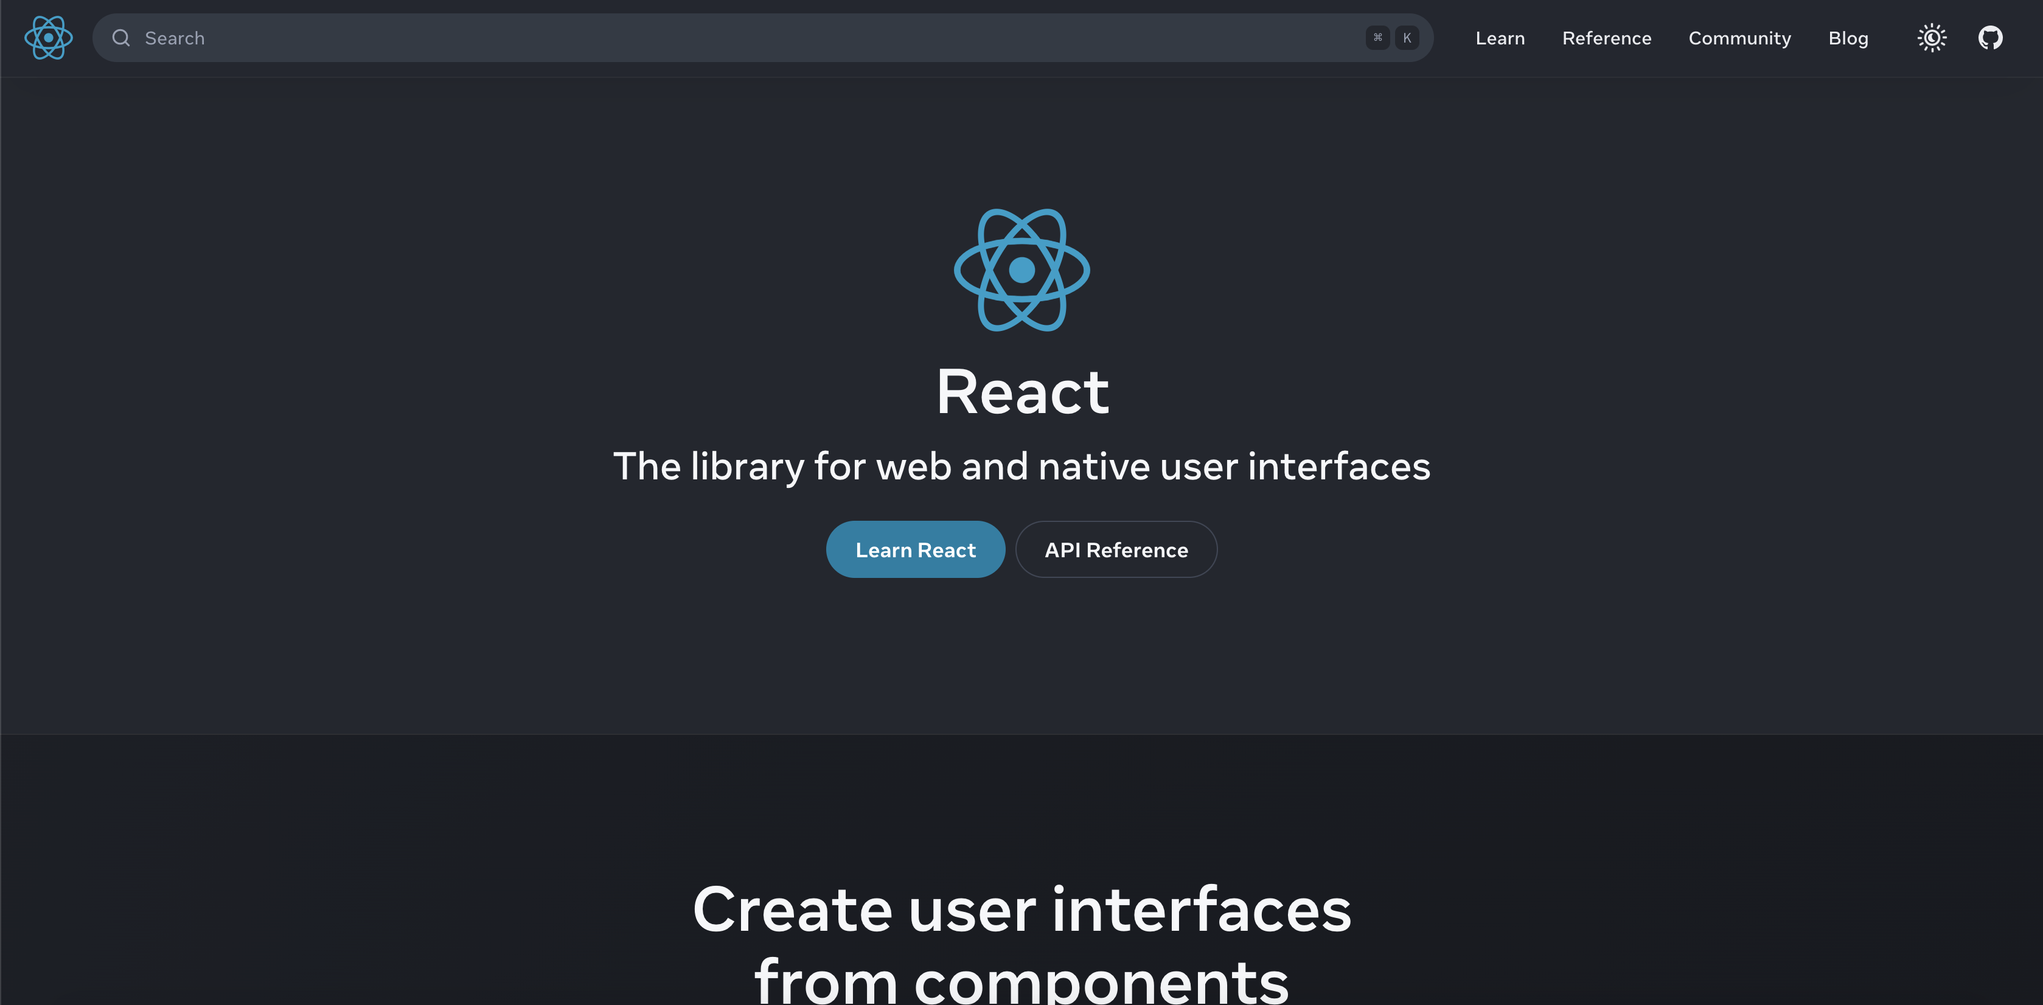Click the Learn React button

[x=915, y=550]
